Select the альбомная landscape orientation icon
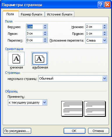This screenshot has height=137, width=112. (x=40, y=59)
